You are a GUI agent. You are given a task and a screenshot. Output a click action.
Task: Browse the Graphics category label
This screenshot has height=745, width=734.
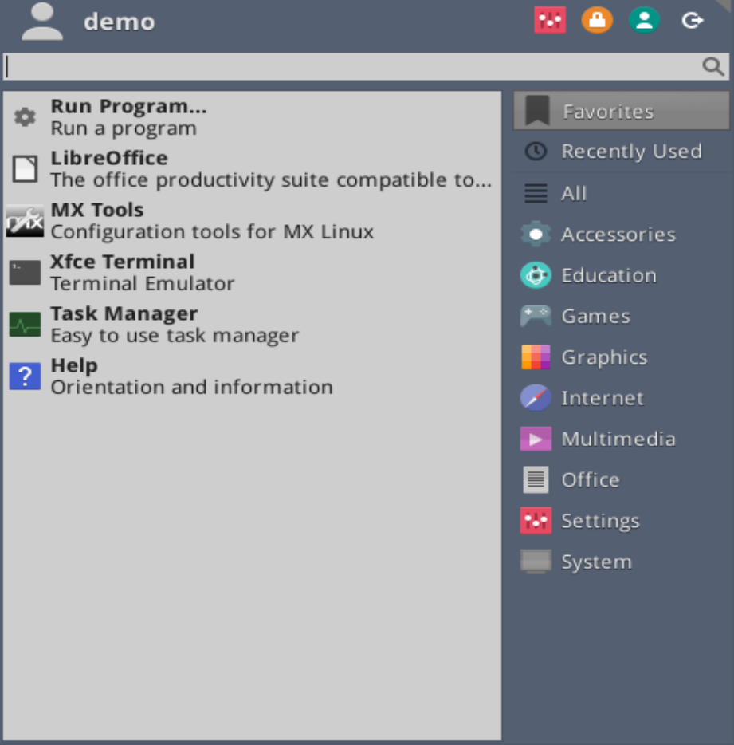pyautogui.click(x=604, y=357)
